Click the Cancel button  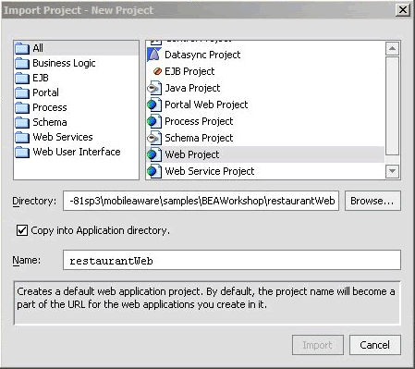(x=375, y=345)
